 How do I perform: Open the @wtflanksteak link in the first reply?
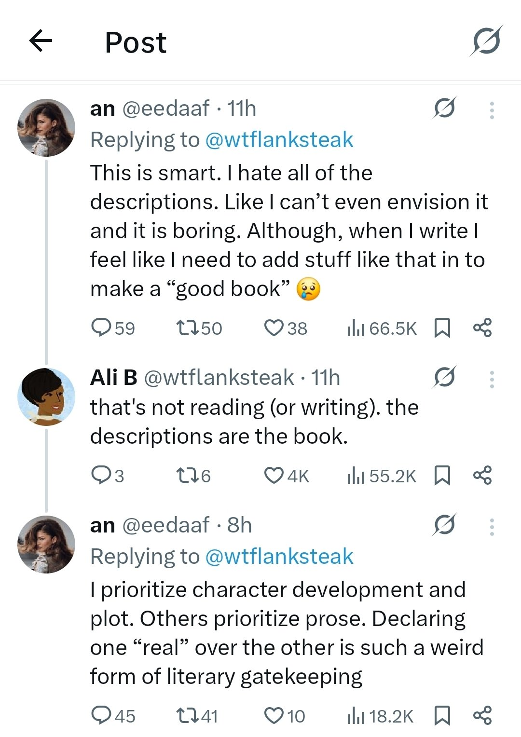[279, 140]
